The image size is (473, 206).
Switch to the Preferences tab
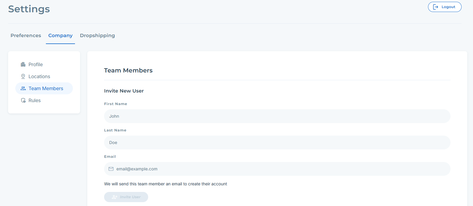pyautogui.click(x=26, y=35)
